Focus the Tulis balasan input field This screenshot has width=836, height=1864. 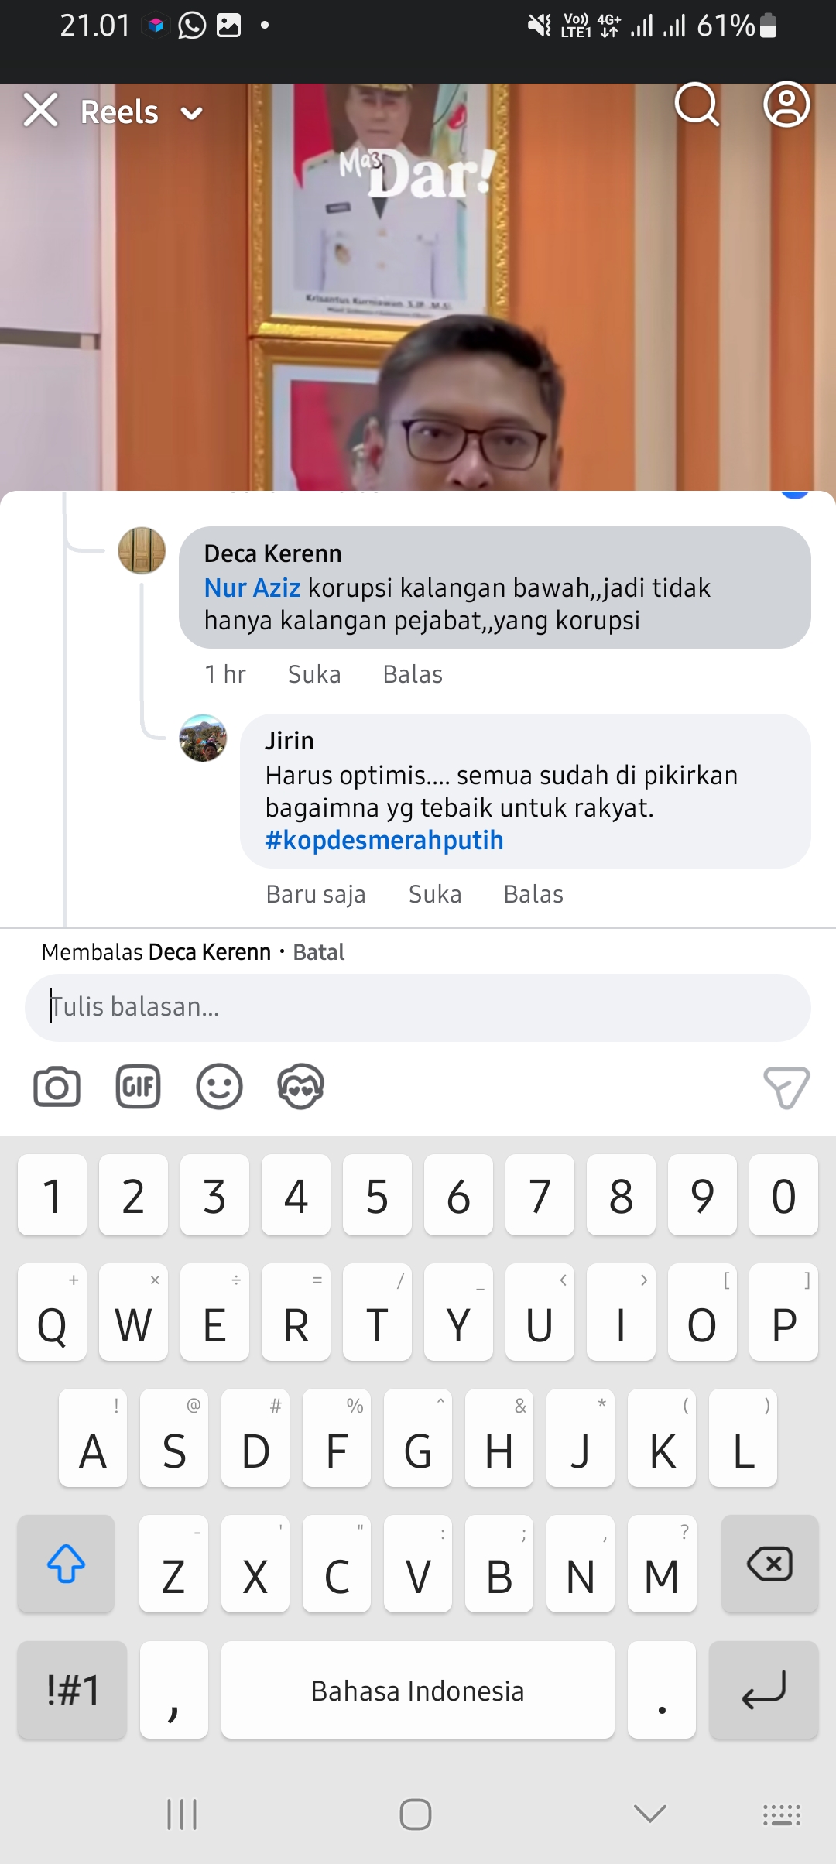coord(418,1007)
